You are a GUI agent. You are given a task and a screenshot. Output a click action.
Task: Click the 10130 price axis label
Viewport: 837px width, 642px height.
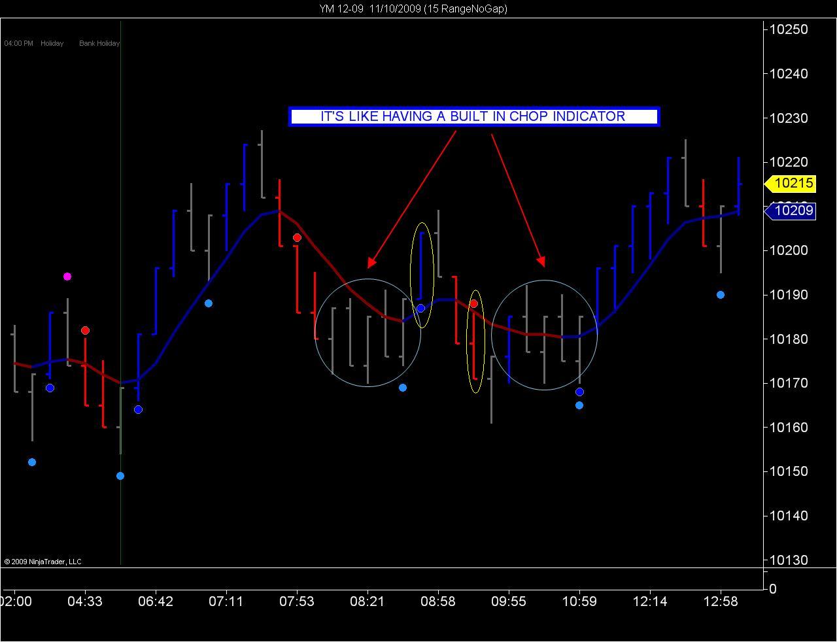pos(789,560)
